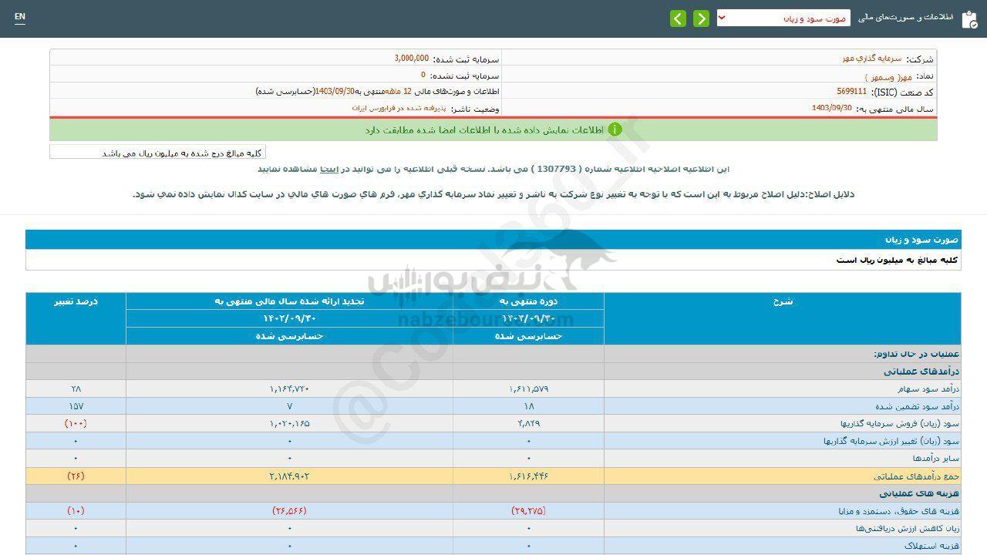
Task: Switch language using the EN link
Action: [x=20, y=16]
